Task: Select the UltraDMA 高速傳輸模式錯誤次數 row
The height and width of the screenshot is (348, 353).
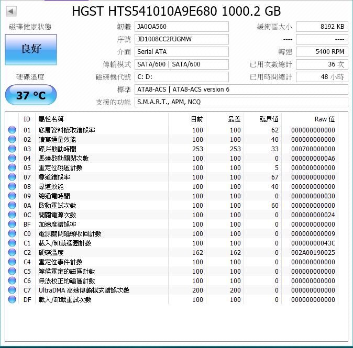Action: (84, 290)
